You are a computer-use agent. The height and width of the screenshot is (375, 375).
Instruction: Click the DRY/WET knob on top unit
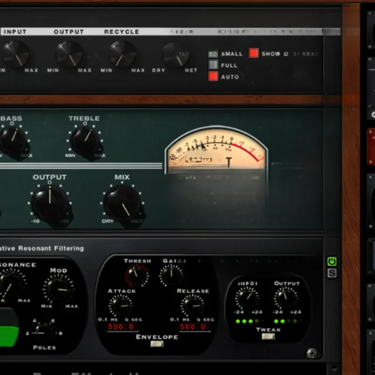pos(175,55)
